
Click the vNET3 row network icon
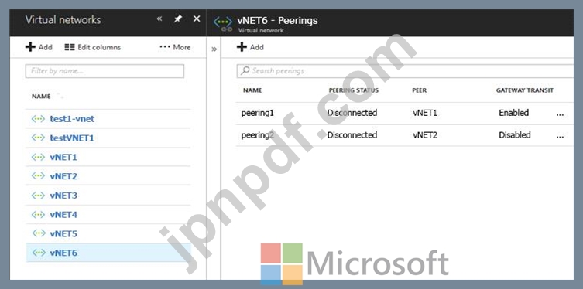click(x=38, y=195)
